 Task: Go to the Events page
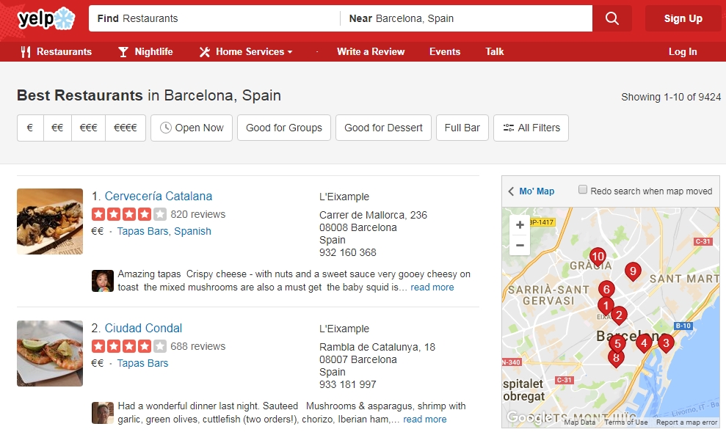tap(445, 52)
